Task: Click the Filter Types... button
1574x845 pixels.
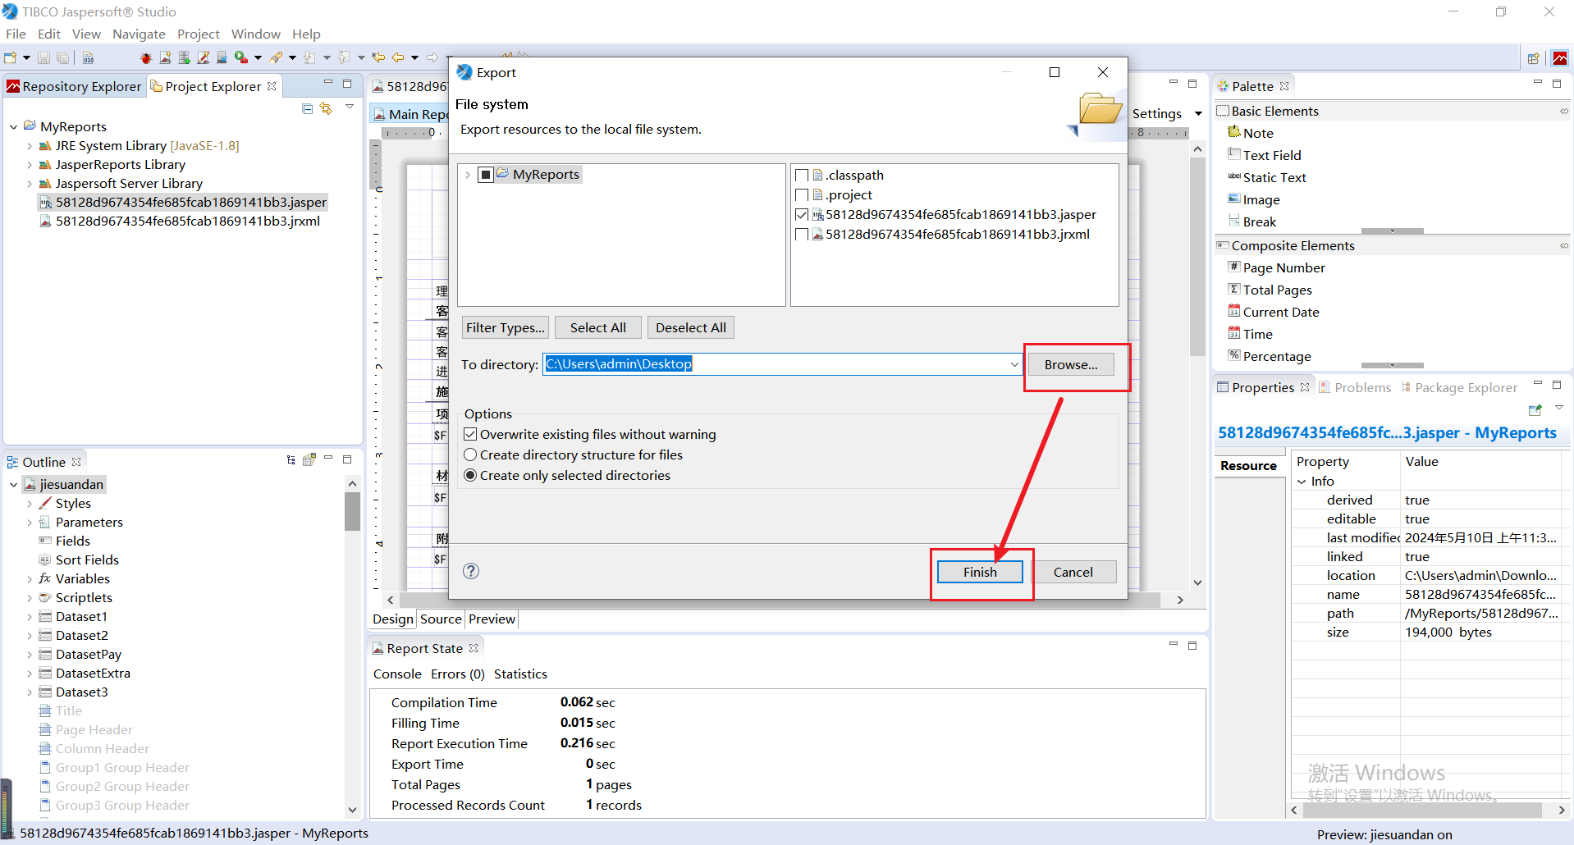Action: click(506, 327)
